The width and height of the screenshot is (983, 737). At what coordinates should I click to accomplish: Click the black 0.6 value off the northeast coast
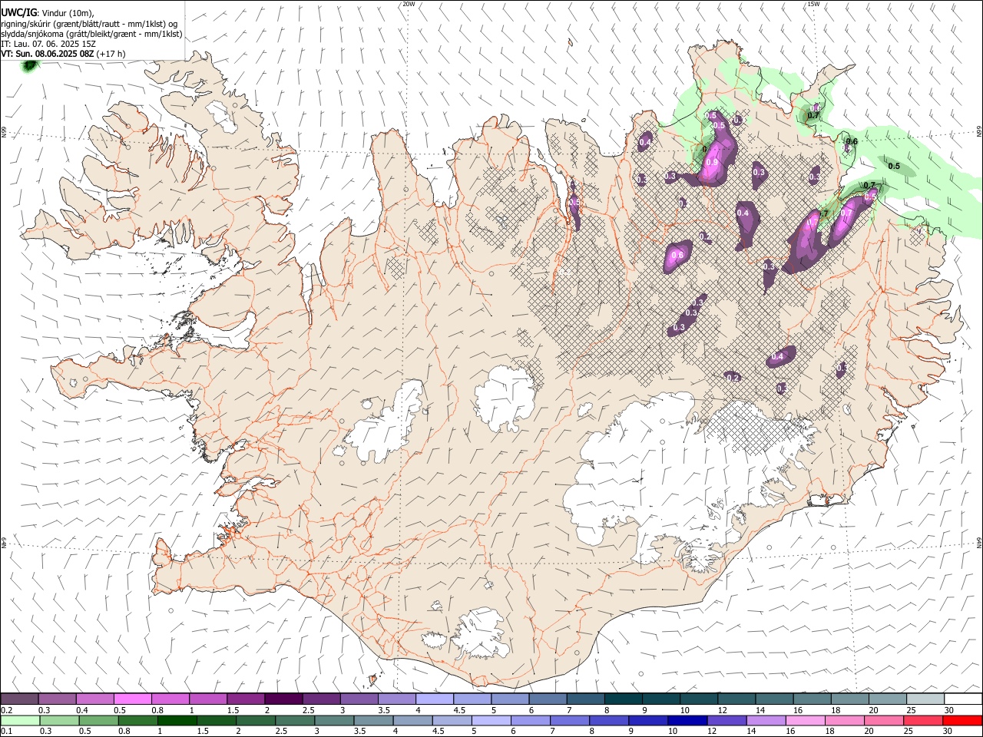(852, 141)
